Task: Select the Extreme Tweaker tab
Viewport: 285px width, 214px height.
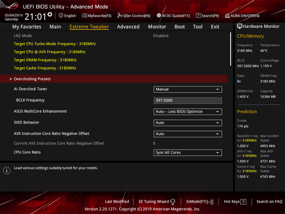Action: click(x=89, y=27)
